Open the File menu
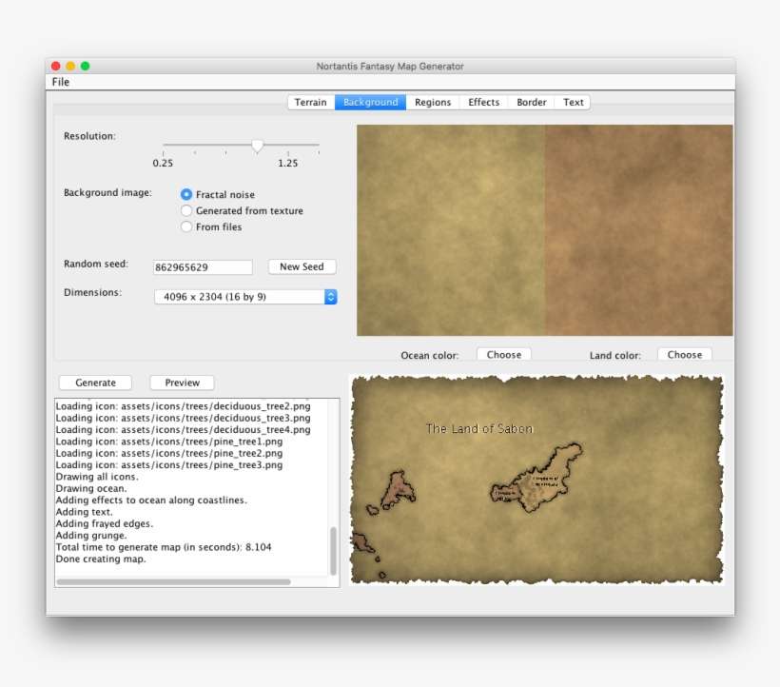The image size is (780, 687). click(x=61, y=82)
